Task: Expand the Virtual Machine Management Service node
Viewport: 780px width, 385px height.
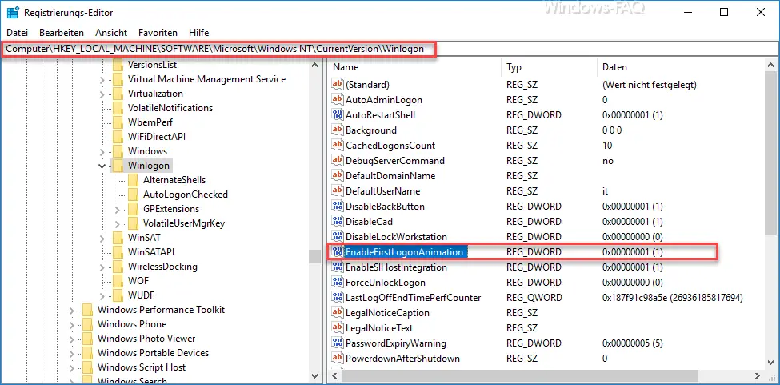Action: [102, 79]
